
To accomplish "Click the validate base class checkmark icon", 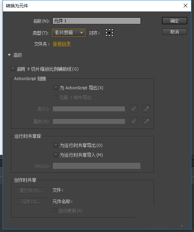I will pyautogui.click(x=134, y=121).
